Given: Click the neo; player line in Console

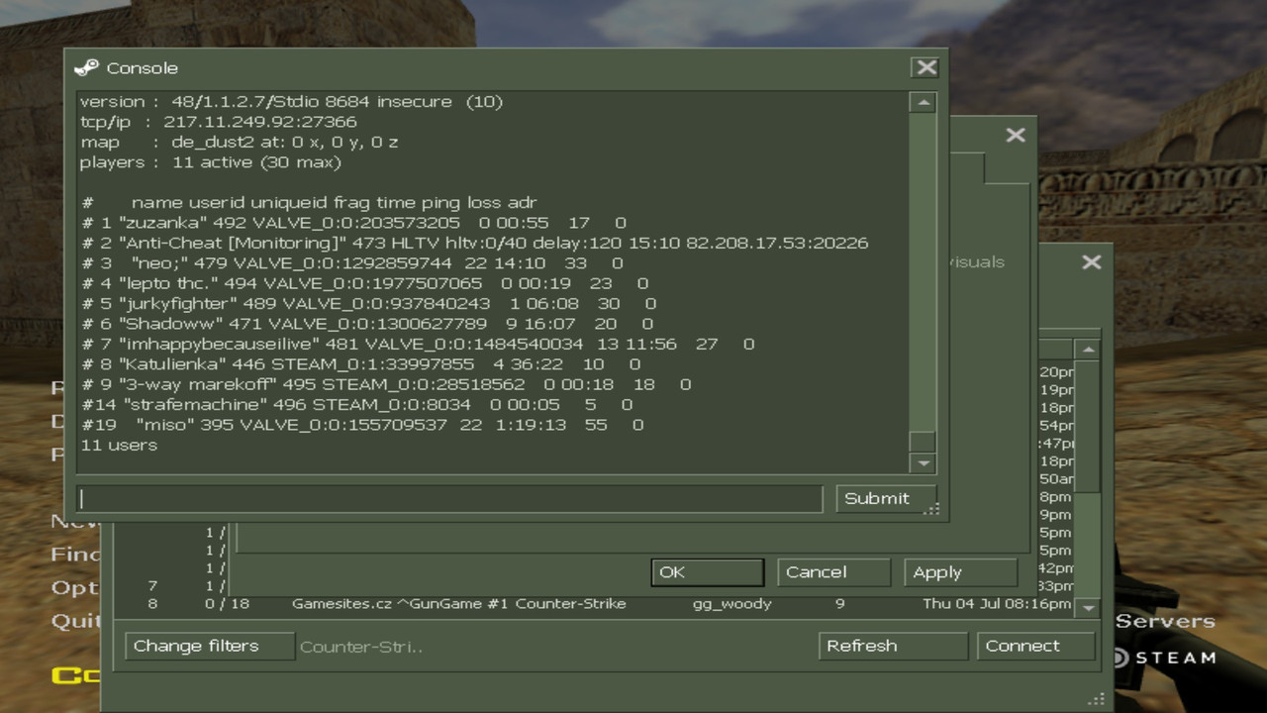Looking at the screenshot, I should (x=351, y=263).
